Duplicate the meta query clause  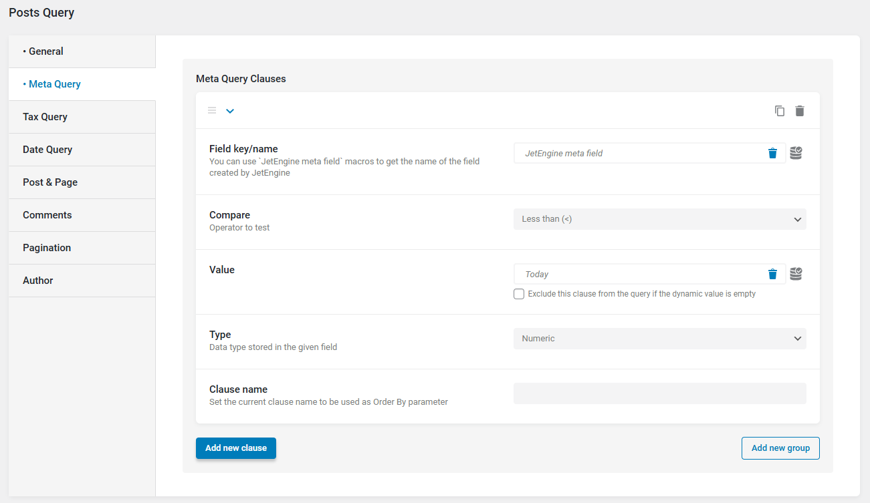click(x=780, y=111)
